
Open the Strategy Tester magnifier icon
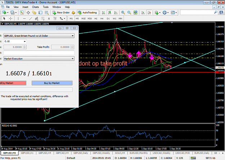[47, 13]
